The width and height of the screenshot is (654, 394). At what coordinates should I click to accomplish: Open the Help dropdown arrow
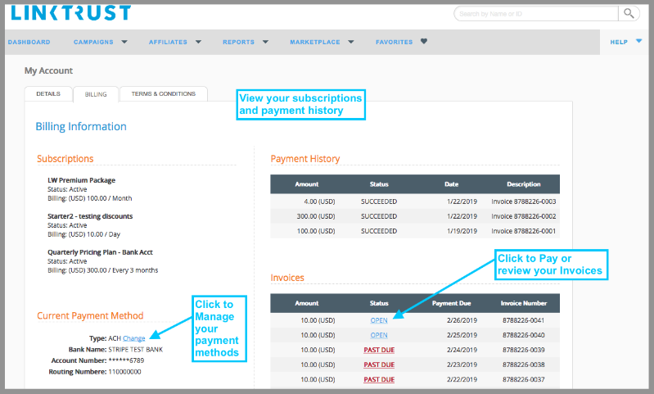(638, 41)
